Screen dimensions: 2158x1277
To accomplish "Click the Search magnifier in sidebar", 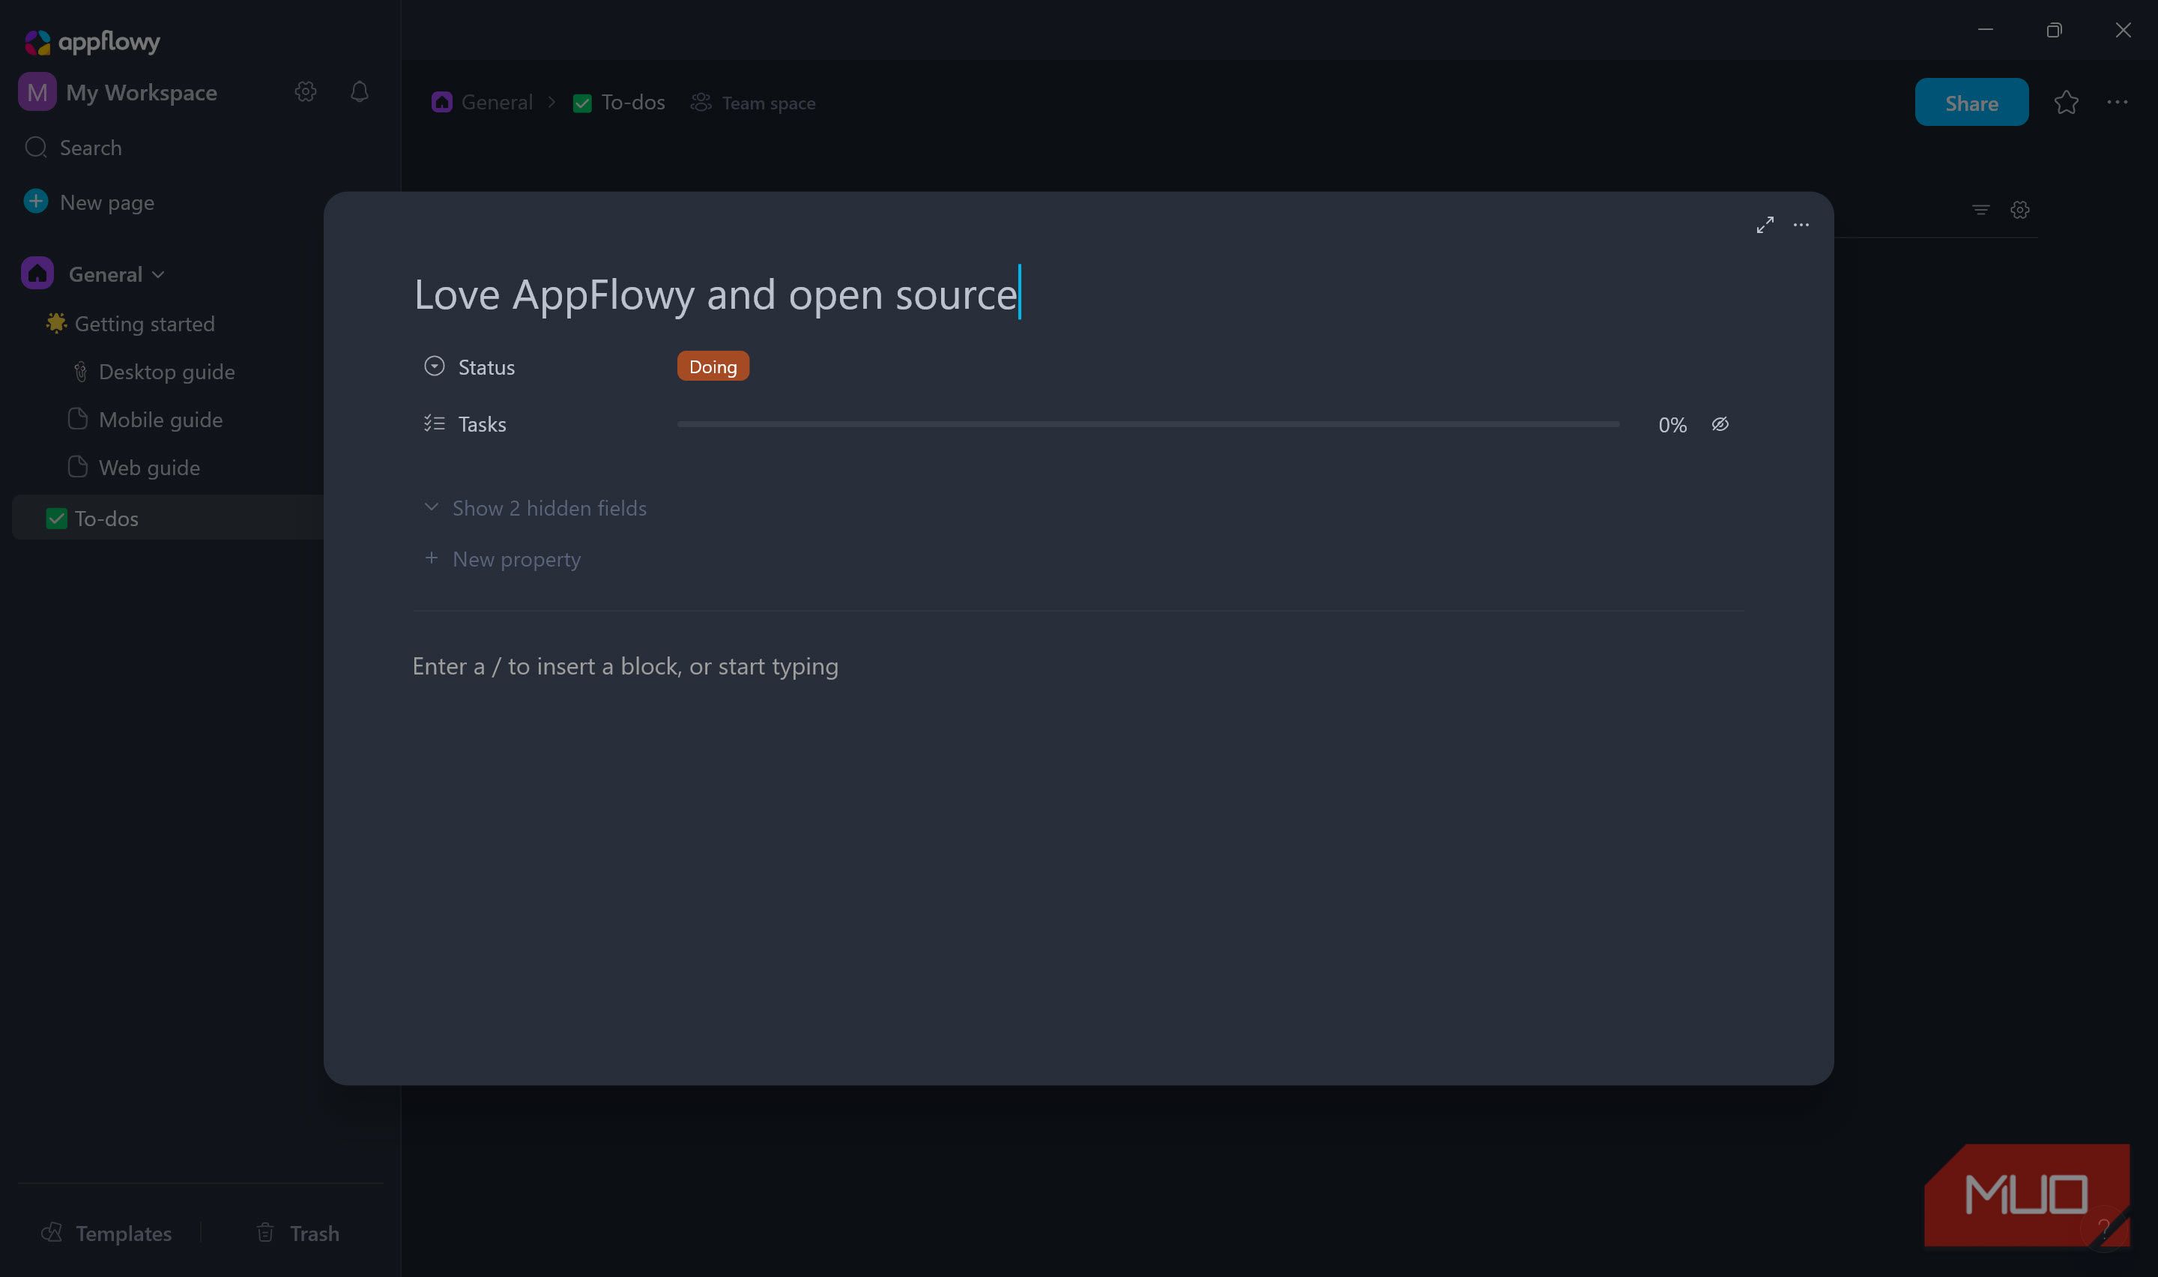I will pos(36,147).
